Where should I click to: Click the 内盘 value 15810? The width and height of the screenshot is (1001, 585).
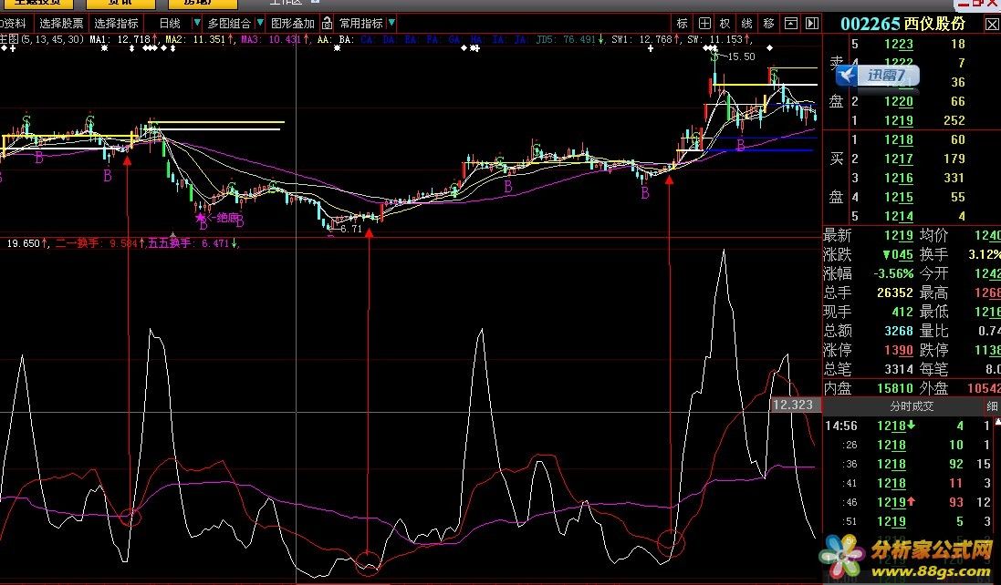coord(895,388)
